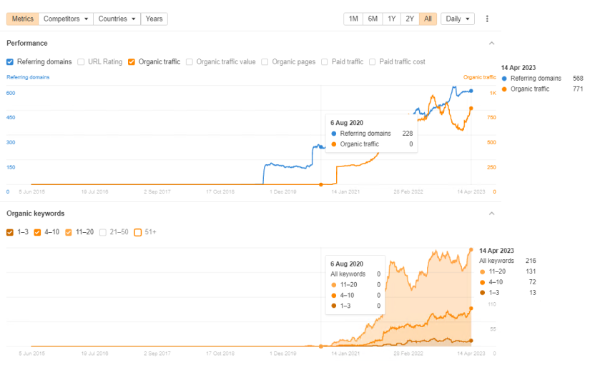Screen dimensions: 590x375
Task: Click the 11–20 legend value 131
Action: 531,271
